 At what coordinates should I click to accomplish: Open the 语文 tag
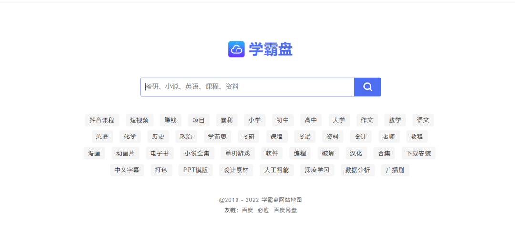(x=423, y=120)
